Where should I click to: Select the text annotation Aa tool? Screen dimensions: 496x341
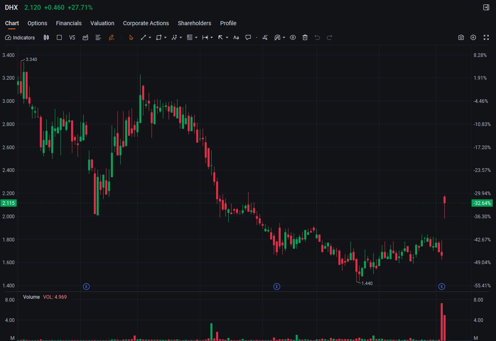pyautogui.click(x=236, y=38)
